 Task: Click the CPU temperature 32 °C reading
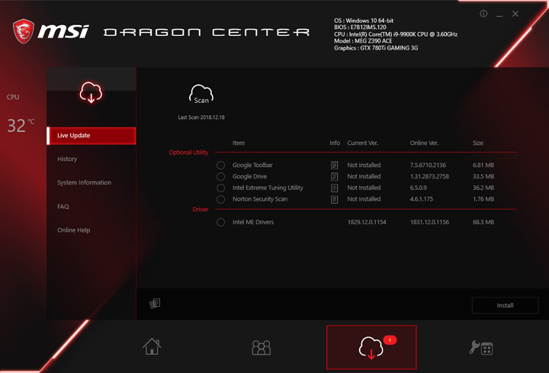click(21, 125)
